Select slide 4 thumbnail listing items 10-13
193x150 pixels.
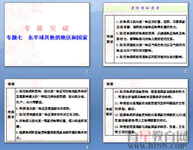145,111
